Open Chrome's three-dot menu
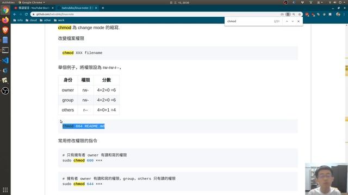This screenshot has height=195, width=348. [x=344, y=14]
